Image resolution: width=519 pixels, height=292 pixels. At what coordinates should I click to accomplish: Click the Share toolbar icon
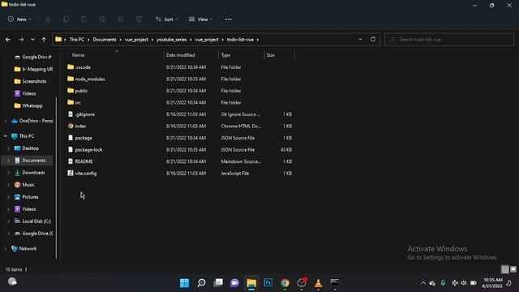tap(121, 19)
